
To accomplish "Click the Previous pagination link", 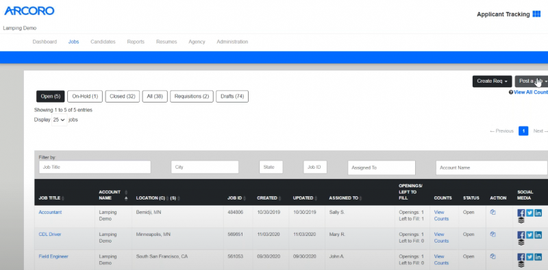I will pos(501,131).
